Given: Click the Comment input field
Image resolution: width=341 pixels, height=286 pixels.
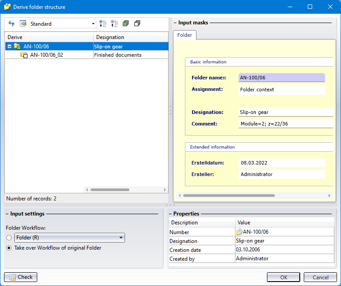Looking at the screenshot, I should point(286,124).
